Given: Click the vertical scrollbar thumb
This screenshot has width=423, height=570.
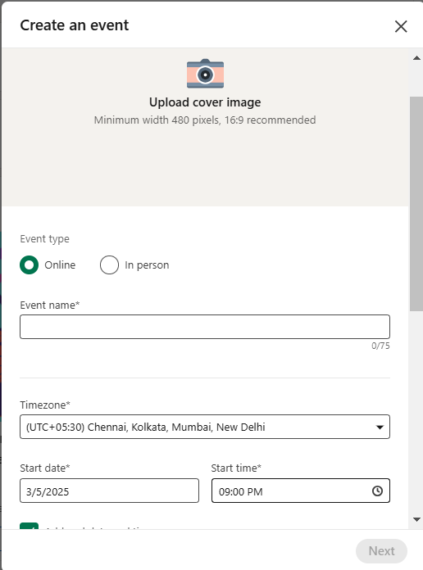Looking at the screenshot, I should tap(416, 204).
